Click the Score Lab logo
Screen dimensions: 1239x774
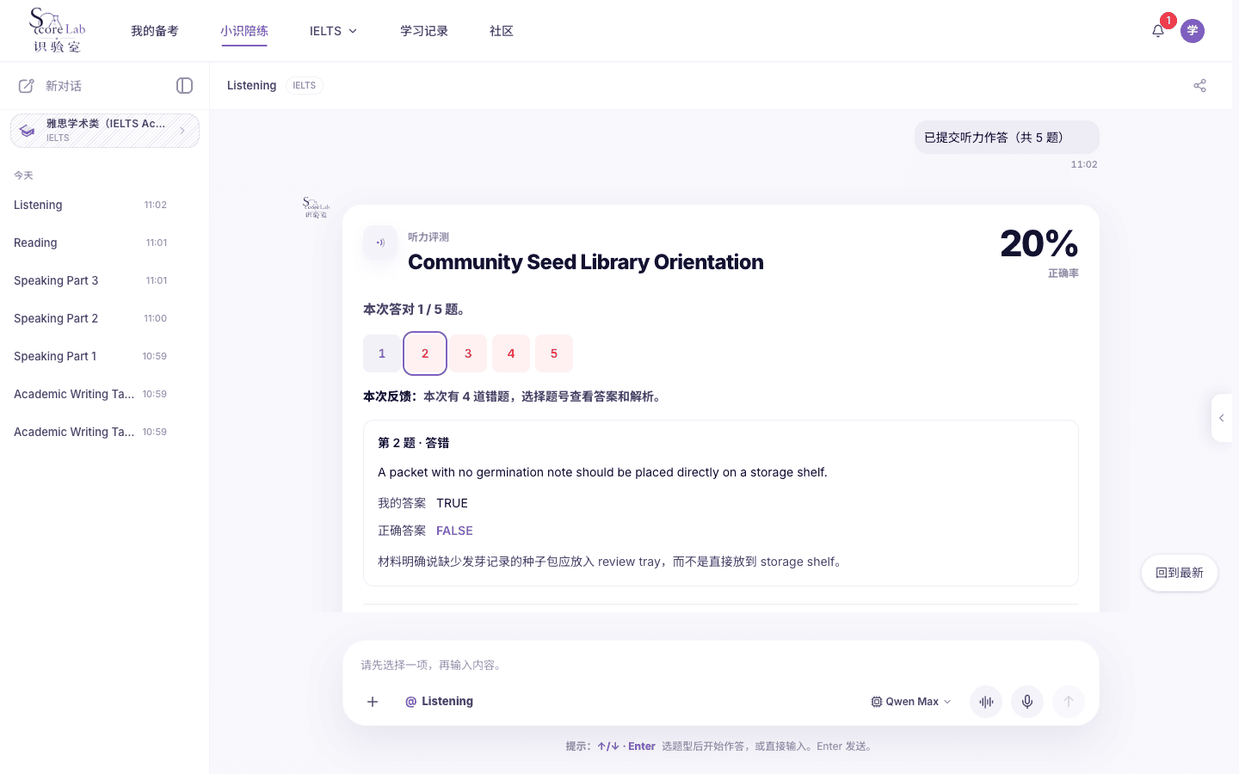coord(57,30)
